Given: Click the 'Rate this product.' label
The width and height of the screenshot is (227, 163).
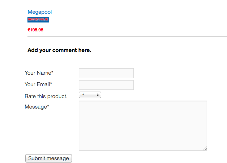Looking at the screenshot, I should point(46,96).
